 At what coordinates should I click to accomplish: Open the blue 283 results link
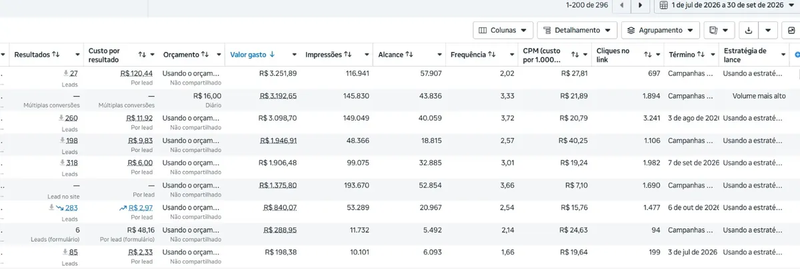pos(71,208)
